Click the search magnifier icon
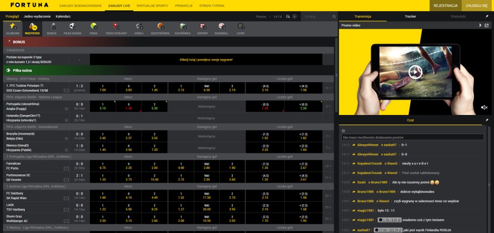494x233 pixels. pos(334,17)
